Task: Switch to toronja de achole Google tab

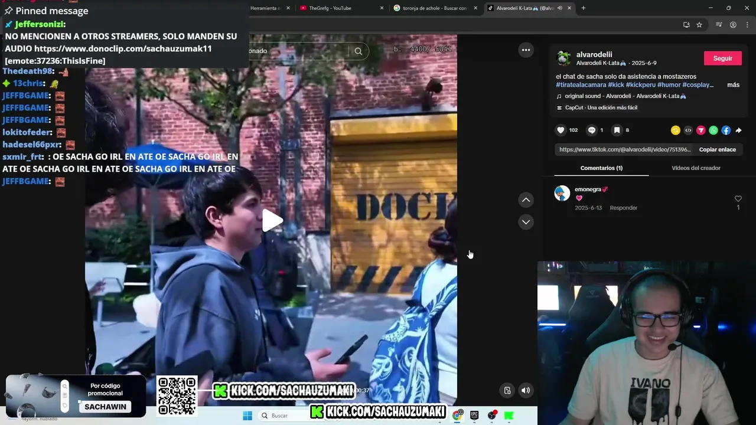Action: (x=435, y=8)
